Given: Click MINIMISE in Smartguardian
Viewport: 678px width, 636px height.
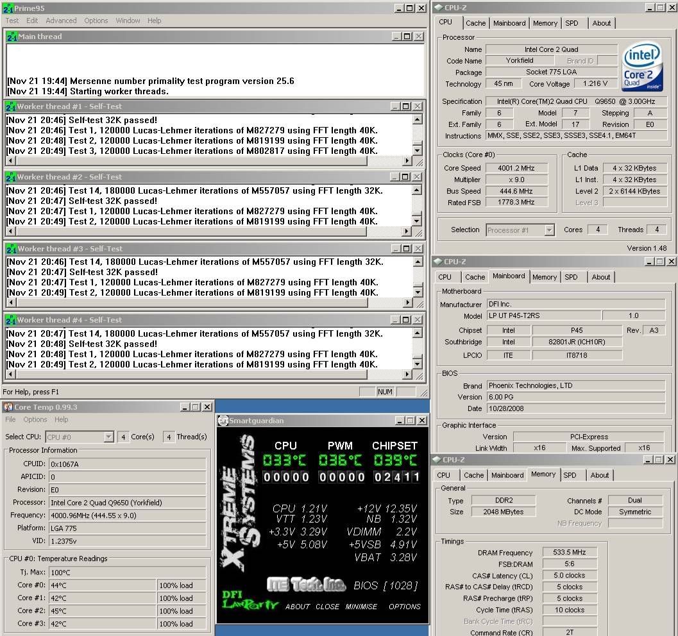Looking at the screenshot, I should coord(361,607).
